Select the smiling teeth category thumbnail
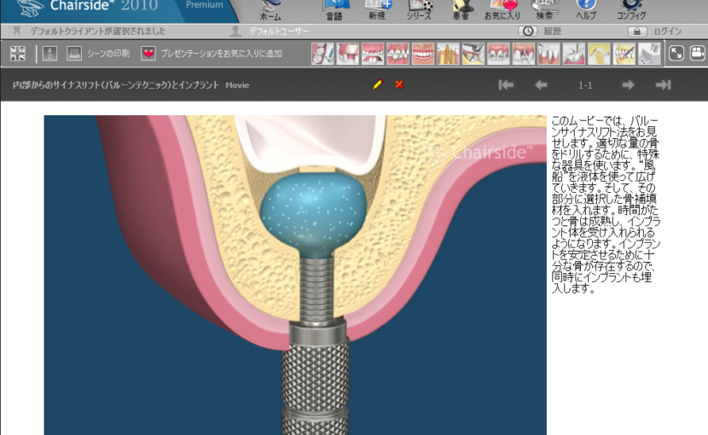 pos(423,54)
